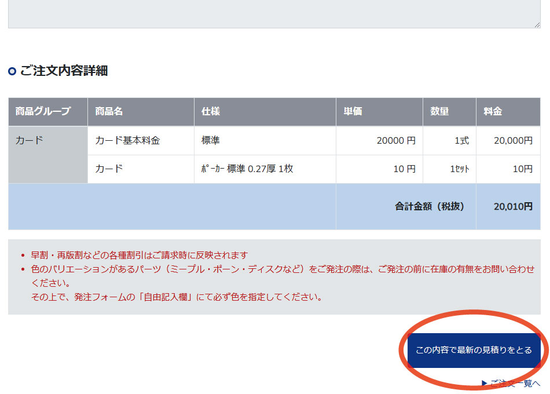This screenshot has width=550, height=394.
Task: Click the 合計金額（税抜）total row
Action: click(430, 206)
